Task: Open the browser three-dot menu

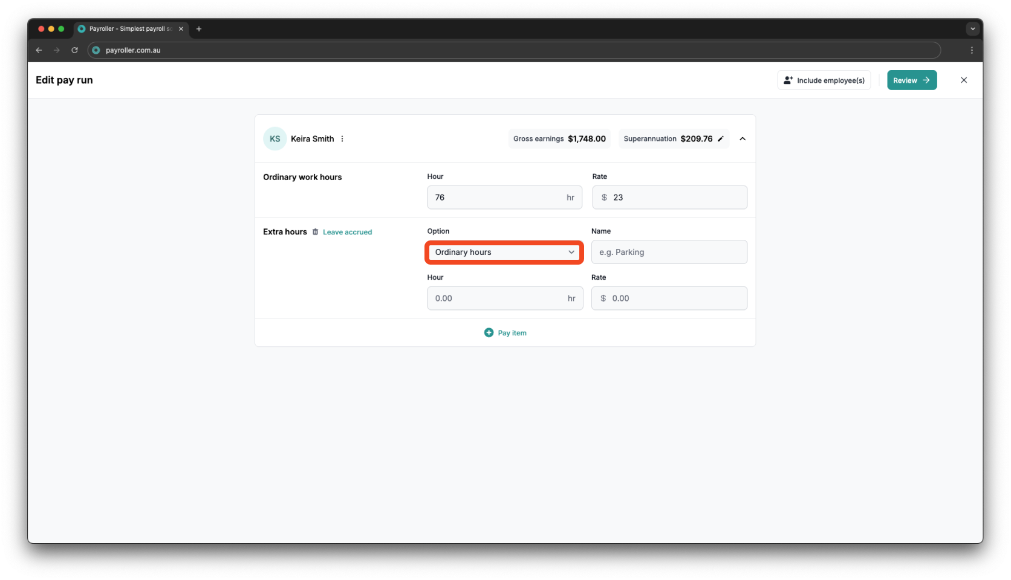Action: coord(972,50)
